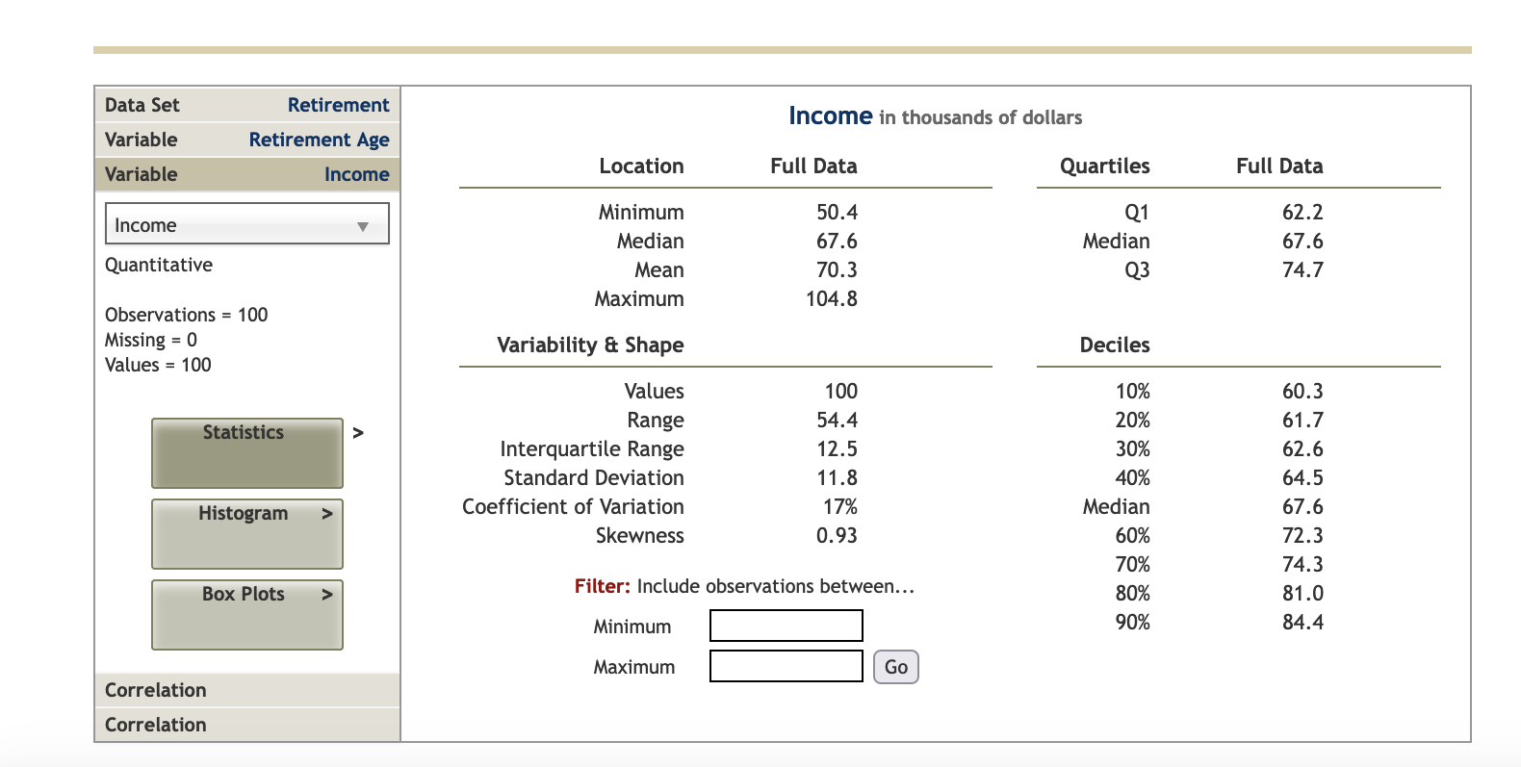This screenshot has width=1521, height=767.
Task: Select the Range value 54.4
Action: click(837, 420)
